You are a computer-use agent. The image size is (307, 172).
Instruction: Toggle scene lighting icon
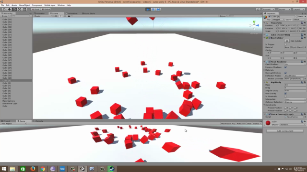[x=60, y=16]
